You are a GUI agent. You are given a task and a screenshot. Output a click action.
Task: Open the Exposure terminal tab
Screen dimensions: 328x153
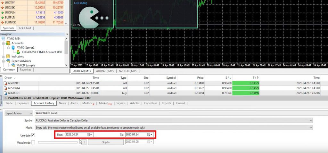click(23, 103)
